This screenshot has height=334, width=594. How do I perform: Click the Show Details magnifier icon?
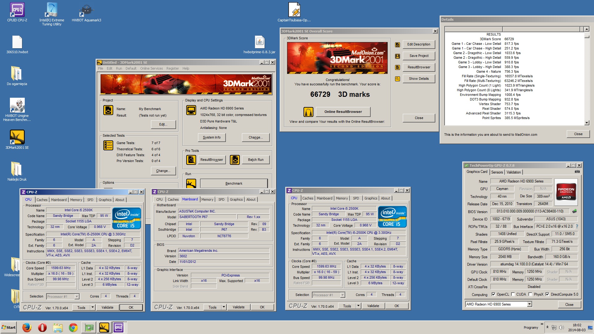[x=398, y=79]
